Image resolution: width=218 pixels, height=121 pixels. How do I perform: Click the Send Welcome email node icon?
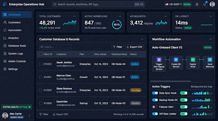coord(210,60)
